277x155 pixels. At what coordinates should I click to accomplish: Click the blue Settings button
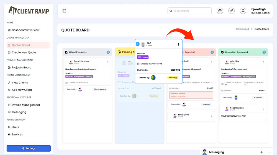click(29, 148)
